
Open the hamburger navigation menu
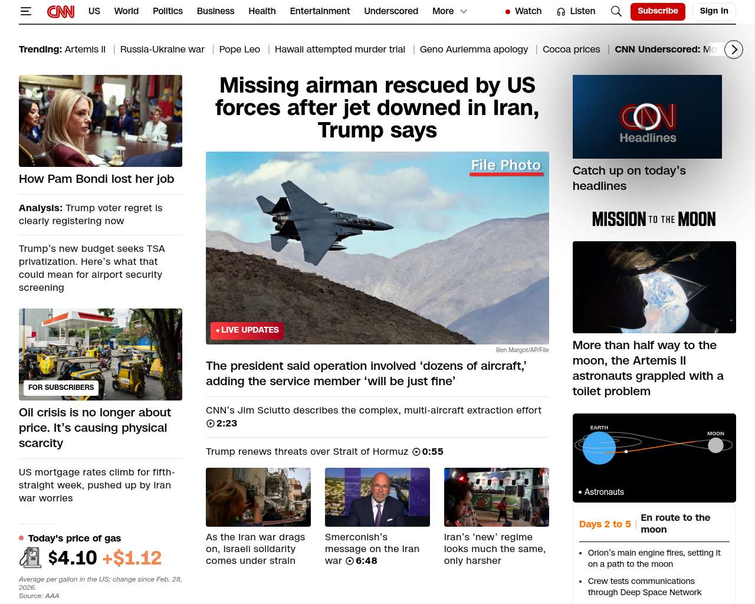point(25,11)
